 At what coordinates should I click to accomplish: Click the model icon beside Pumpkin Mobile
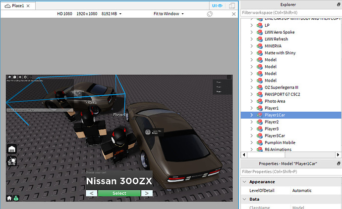260,143
